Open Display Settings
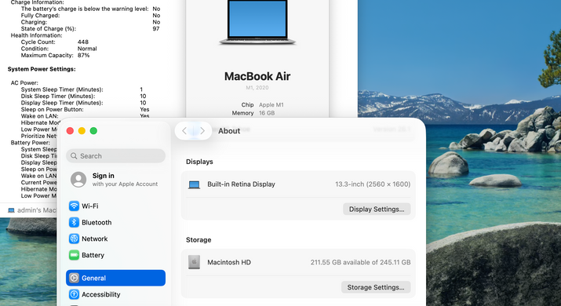The width and height of the screenshot is (561, 306). [x=377, y=209]
